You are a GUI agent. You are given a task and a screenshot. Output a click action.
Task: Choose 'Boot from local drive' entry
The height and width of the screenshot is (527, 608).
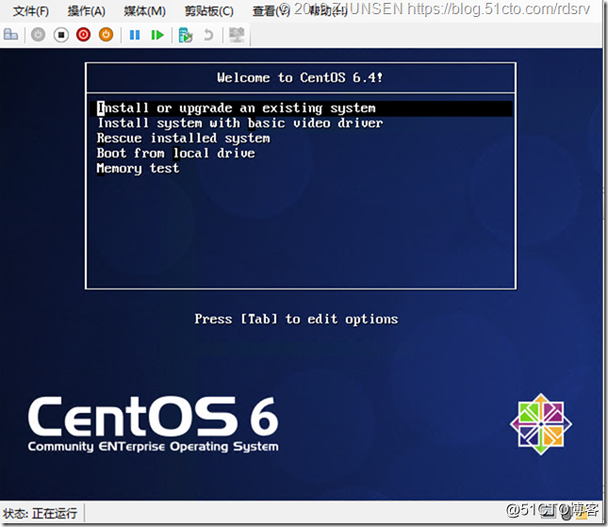176,153
